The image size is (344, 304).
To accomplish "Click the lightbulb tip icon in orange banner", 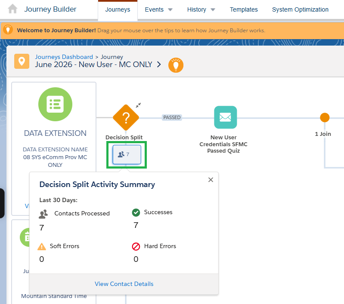I will (8, 30).
